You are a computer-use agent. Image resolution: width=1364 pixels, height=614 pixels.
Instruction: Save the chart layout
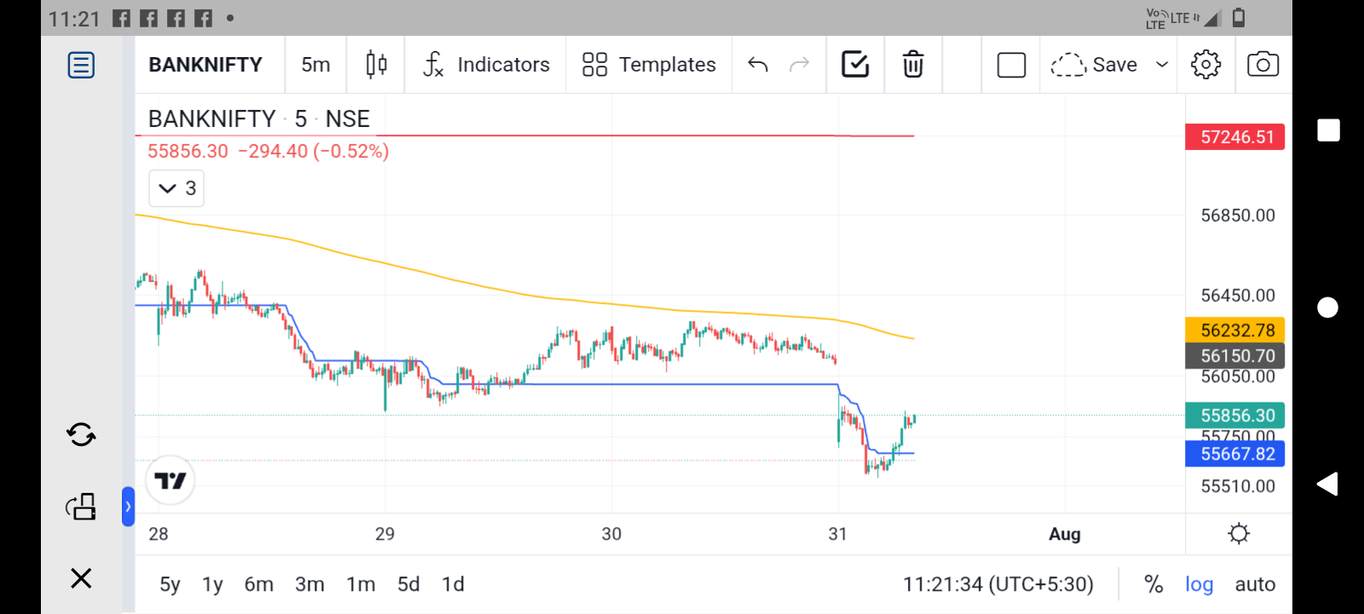point(1095,65)
